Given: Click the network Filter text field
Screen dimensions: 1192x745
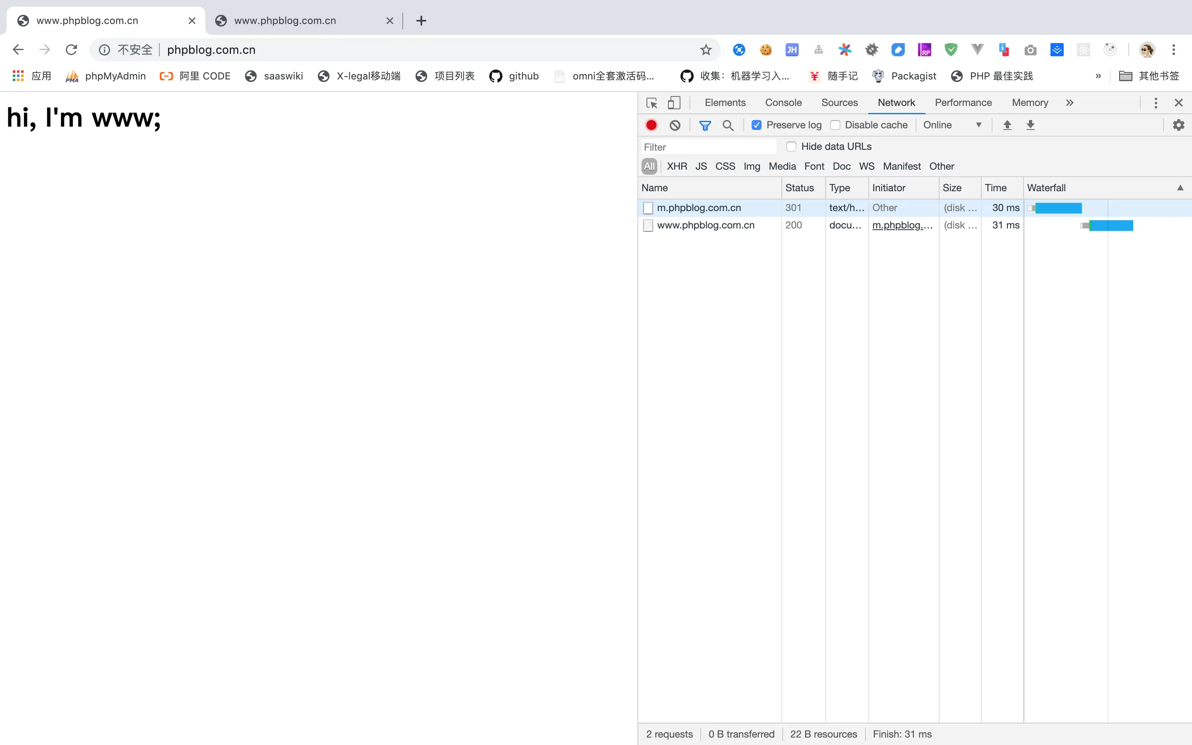Looking at the screenshot, I should tap(708, 147).
